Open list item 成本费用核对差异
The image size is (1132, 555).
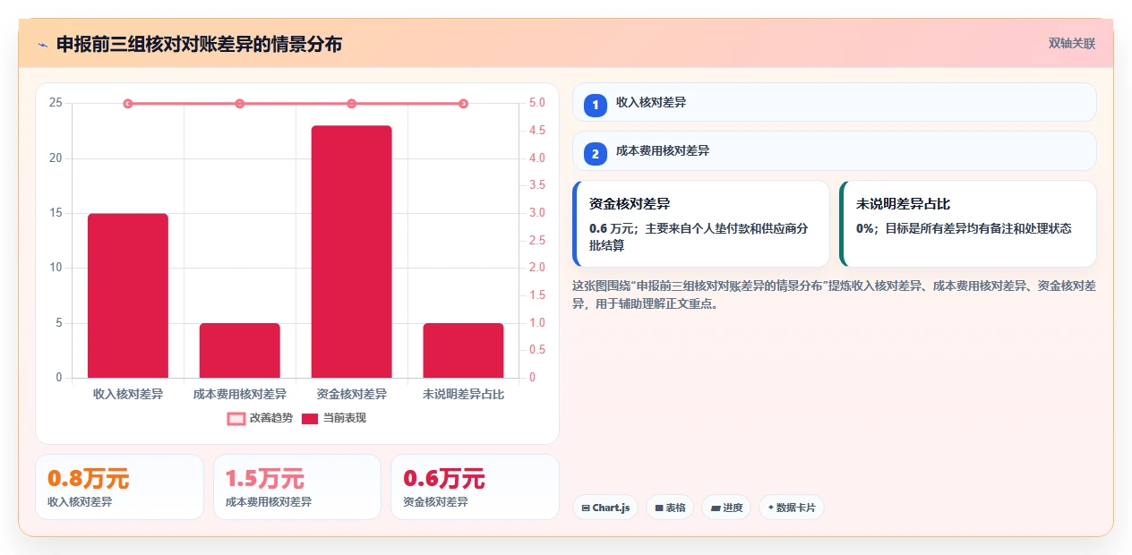point(835,150)
